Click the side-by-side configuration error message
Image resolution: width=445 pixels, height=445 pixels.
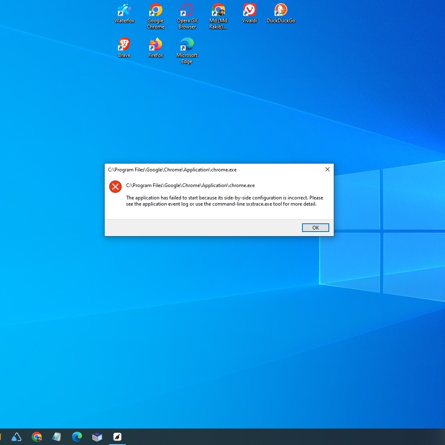coord(225,201)
